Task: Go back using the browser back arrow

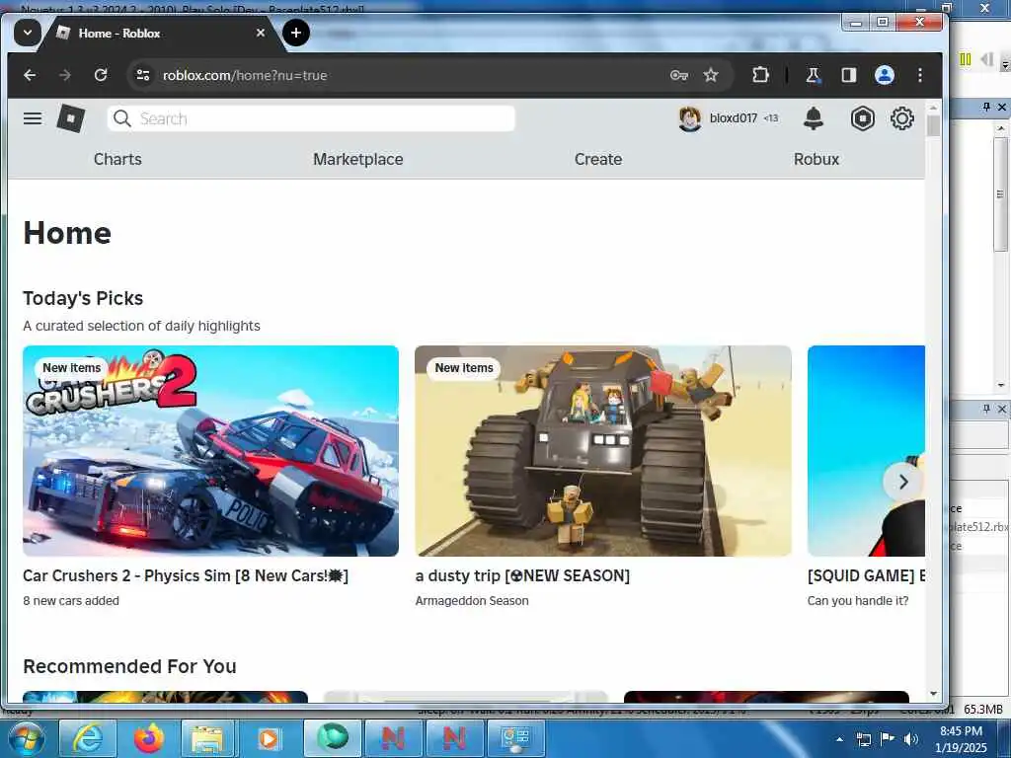Action: tap(30, 75)
